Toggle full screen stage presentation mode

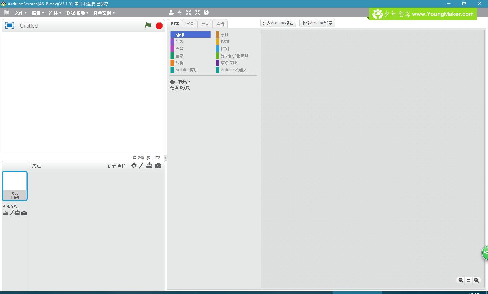[9, 26]
